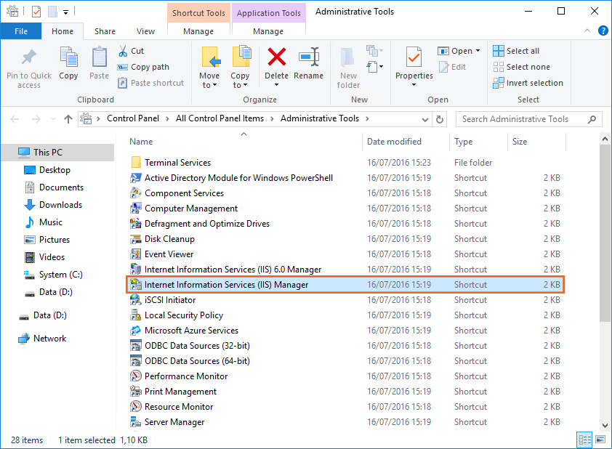Click the Search Administrative Tools field
This screenshot has width=612, height=449.
(523, 119)
